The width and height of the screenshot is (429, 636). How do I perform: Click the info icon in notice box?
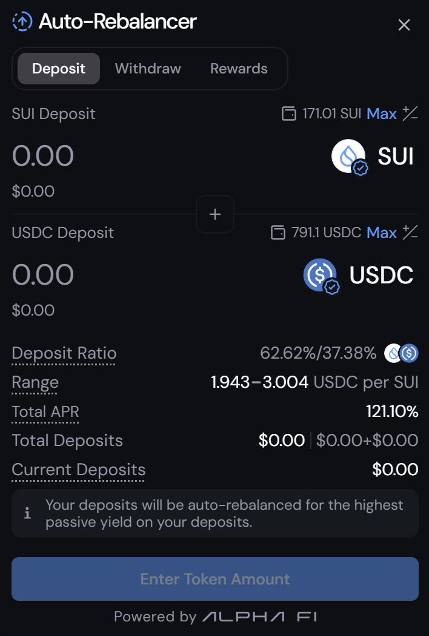[27, 513]
